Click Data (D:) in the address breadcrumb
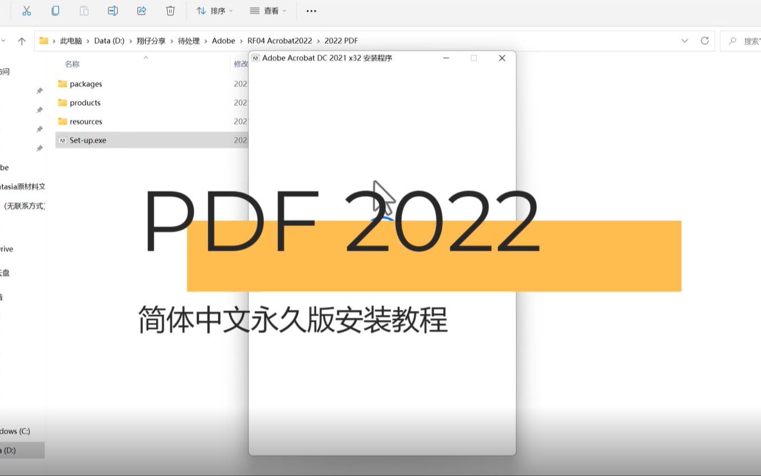This screenshot has height=476, width=761. 110,41
